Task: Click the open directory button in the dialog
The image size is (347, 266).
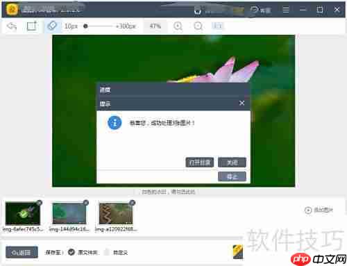Action: pos(200,163)
